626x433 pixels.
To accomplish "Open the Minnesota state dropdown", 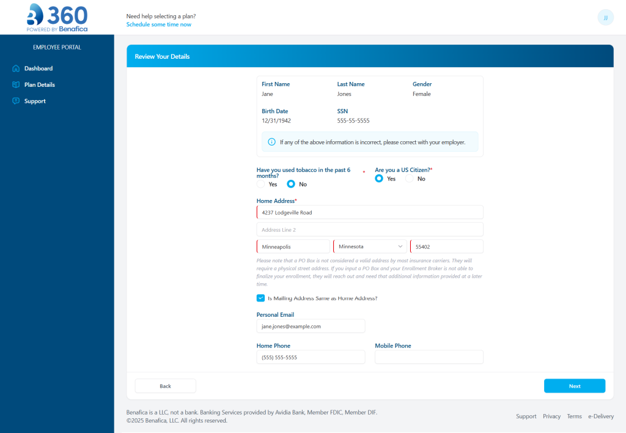I will coord(369,246).
